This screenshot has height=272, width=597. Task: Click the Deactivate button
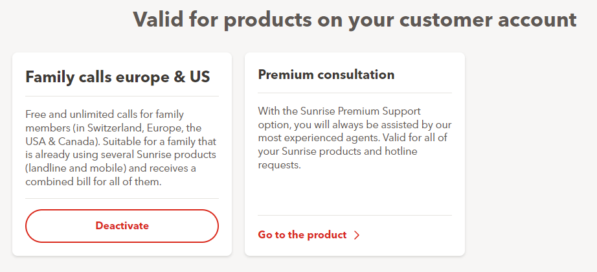point(122,226)
